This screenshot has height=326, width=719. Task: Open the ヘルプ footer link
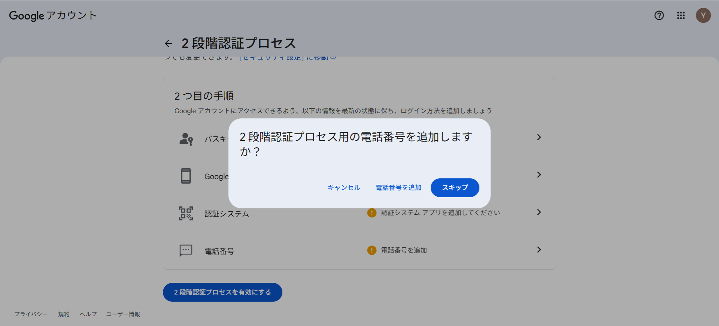pos(88,314)
